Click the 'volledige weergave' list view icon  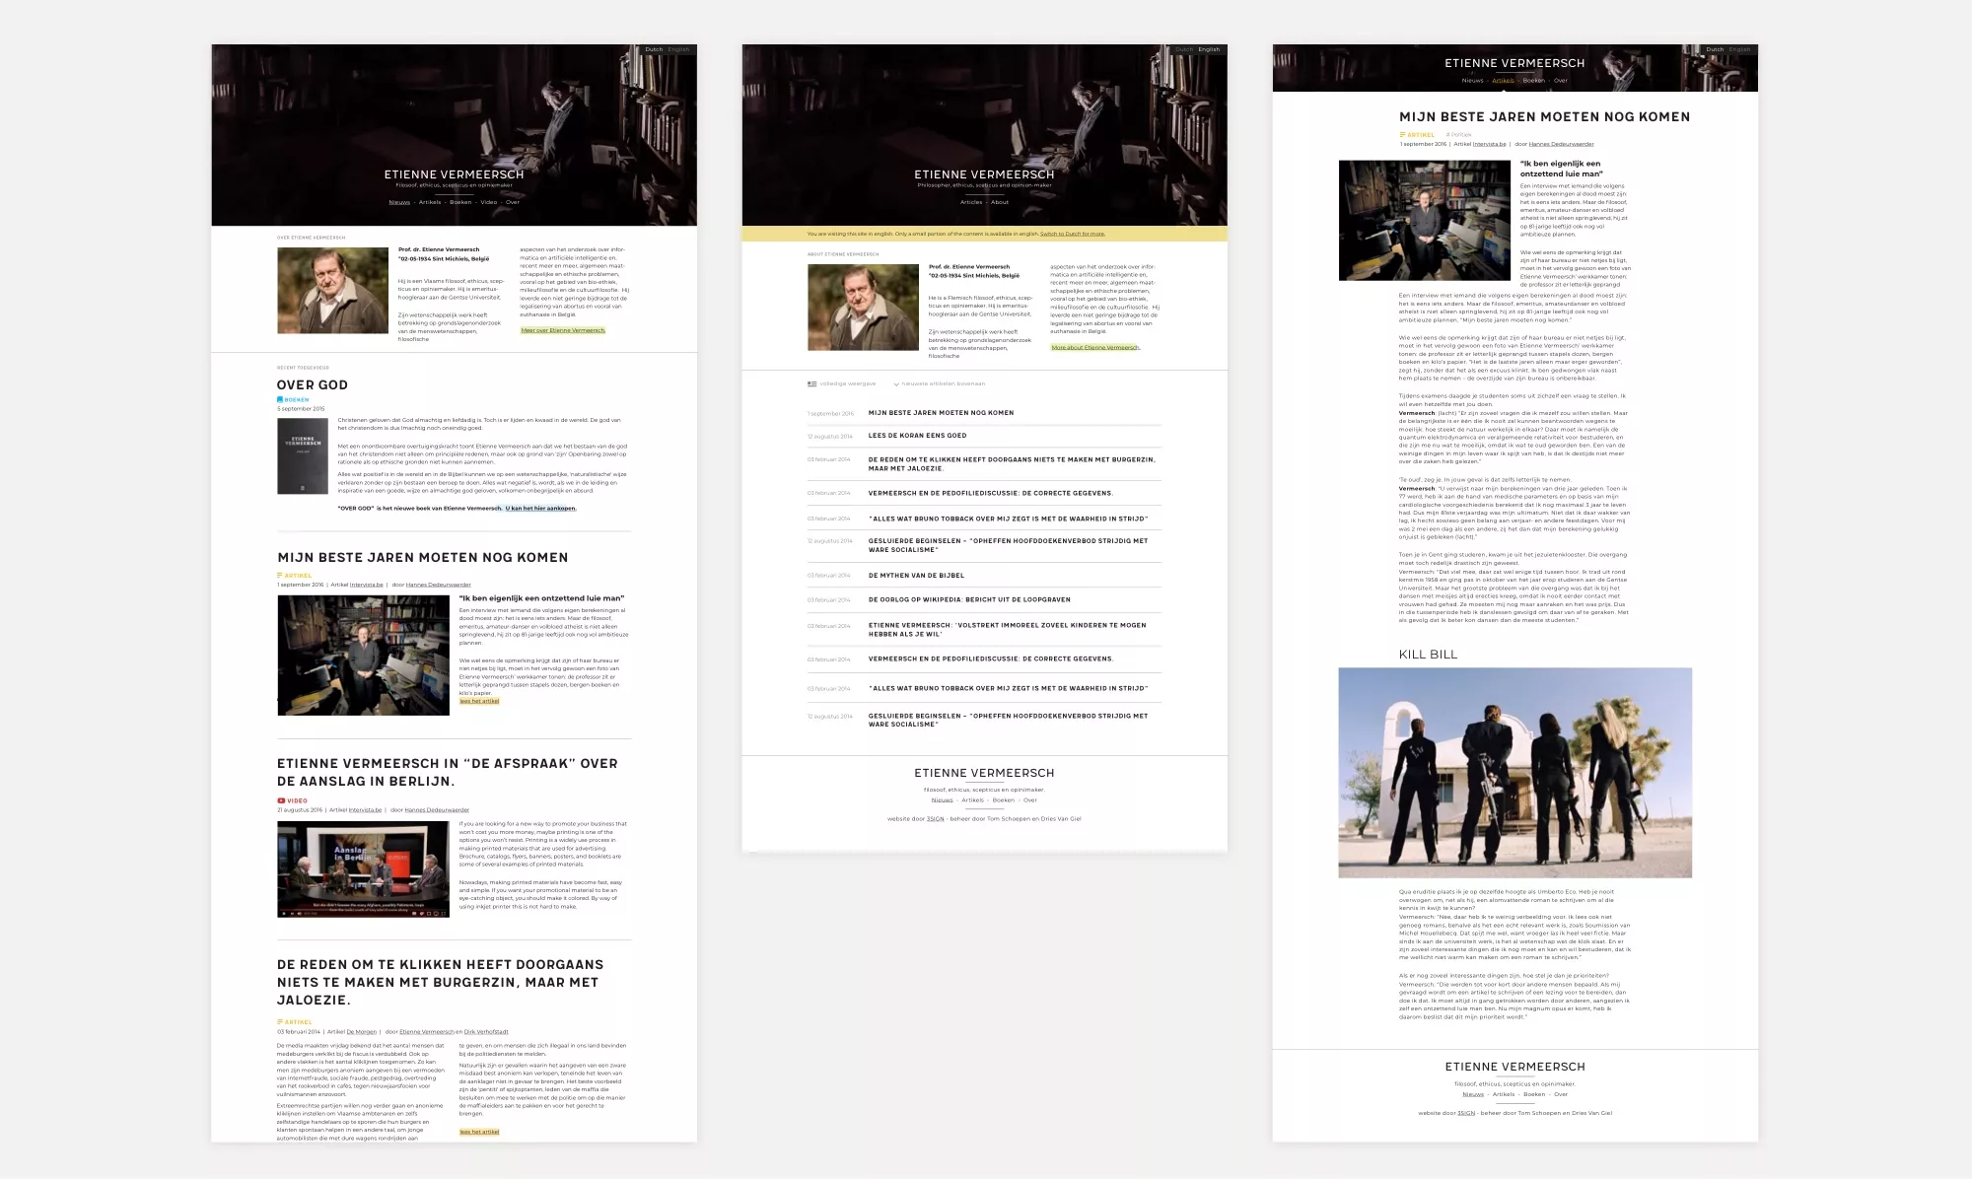pyautogui.click(x=811, y=383)
